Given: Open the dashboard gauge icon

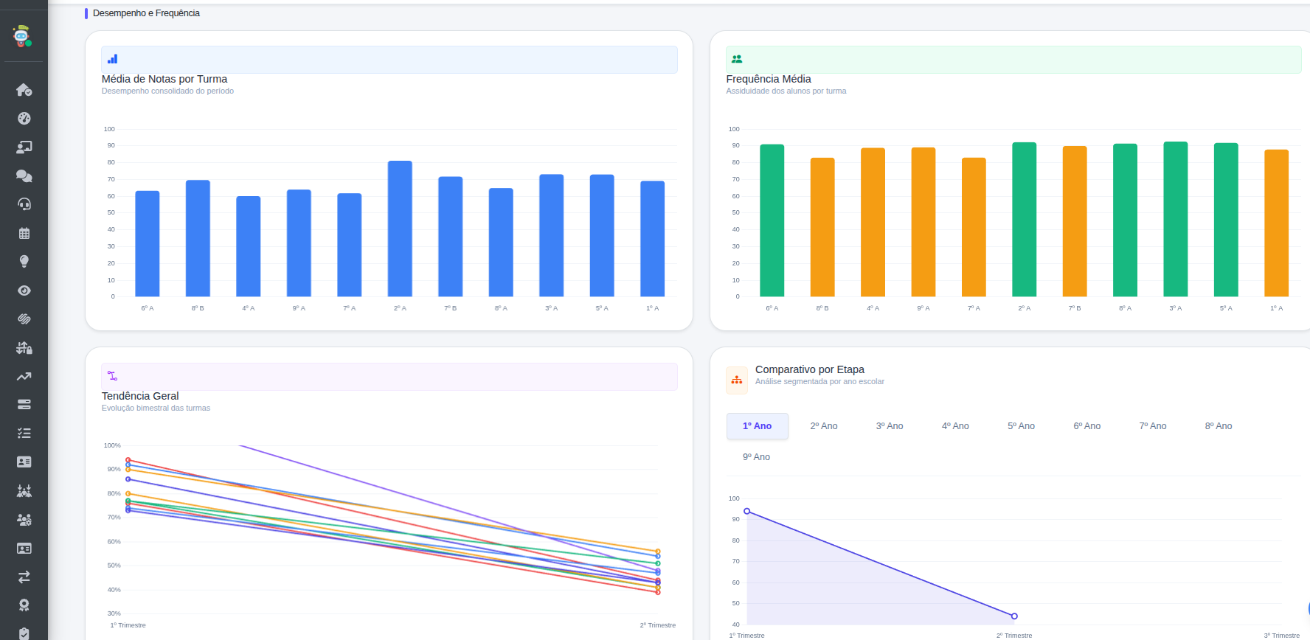Looking at the screenshot, I should pos(24,118).
